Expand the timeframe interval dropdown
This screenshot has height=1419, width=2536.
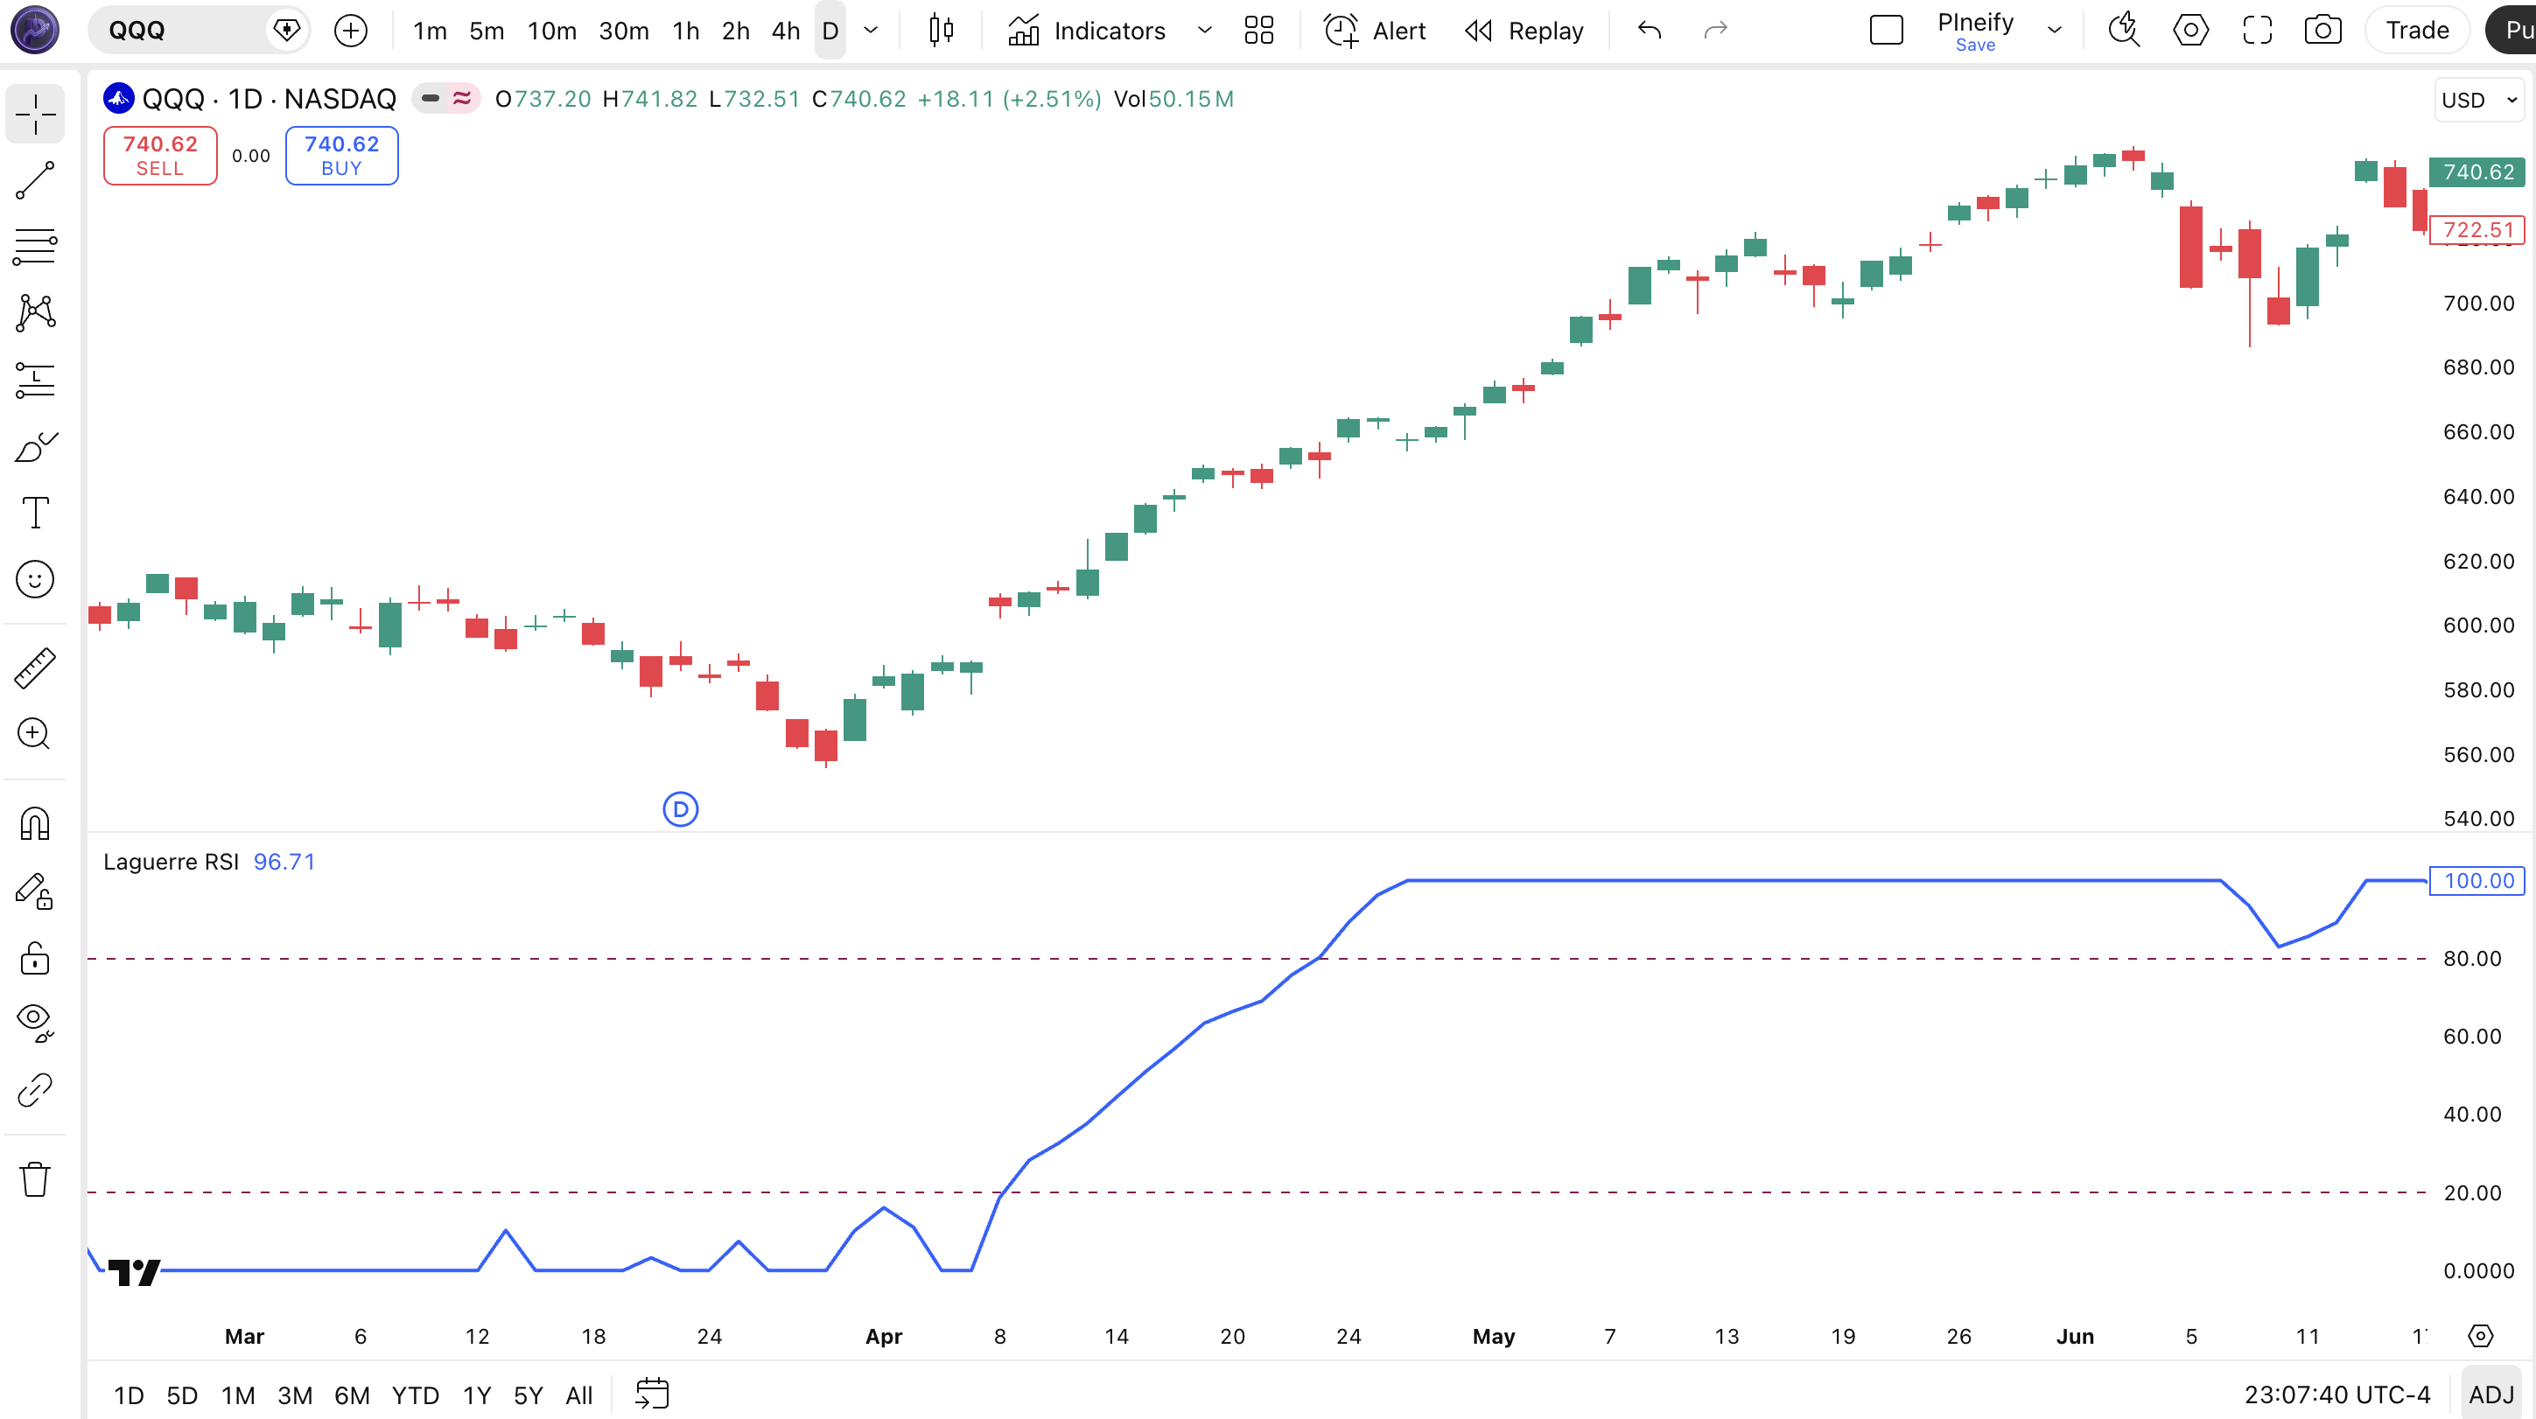click(x=870, y=31)
